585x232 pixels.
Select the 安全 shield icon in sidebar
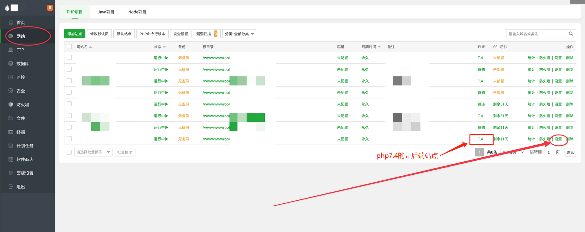(x=11, y=91)
